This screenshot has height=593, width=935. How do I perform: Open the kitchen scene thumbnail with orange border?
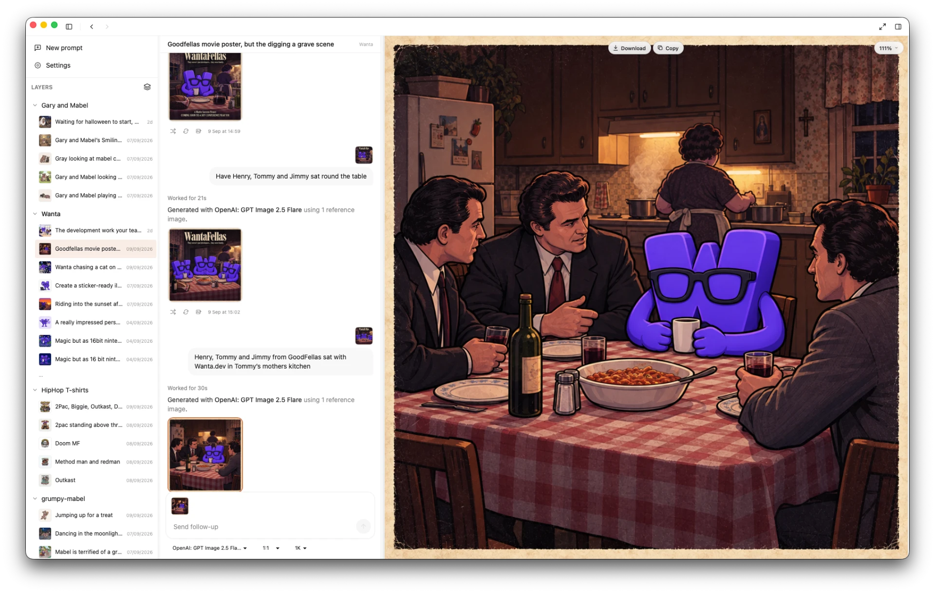point(205,455)
